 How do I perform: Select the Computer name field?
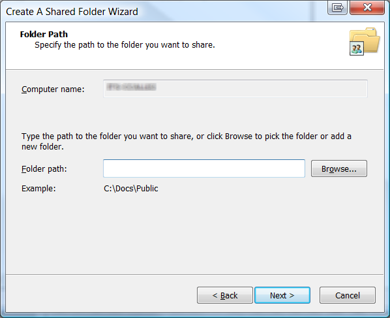(235, 88)
